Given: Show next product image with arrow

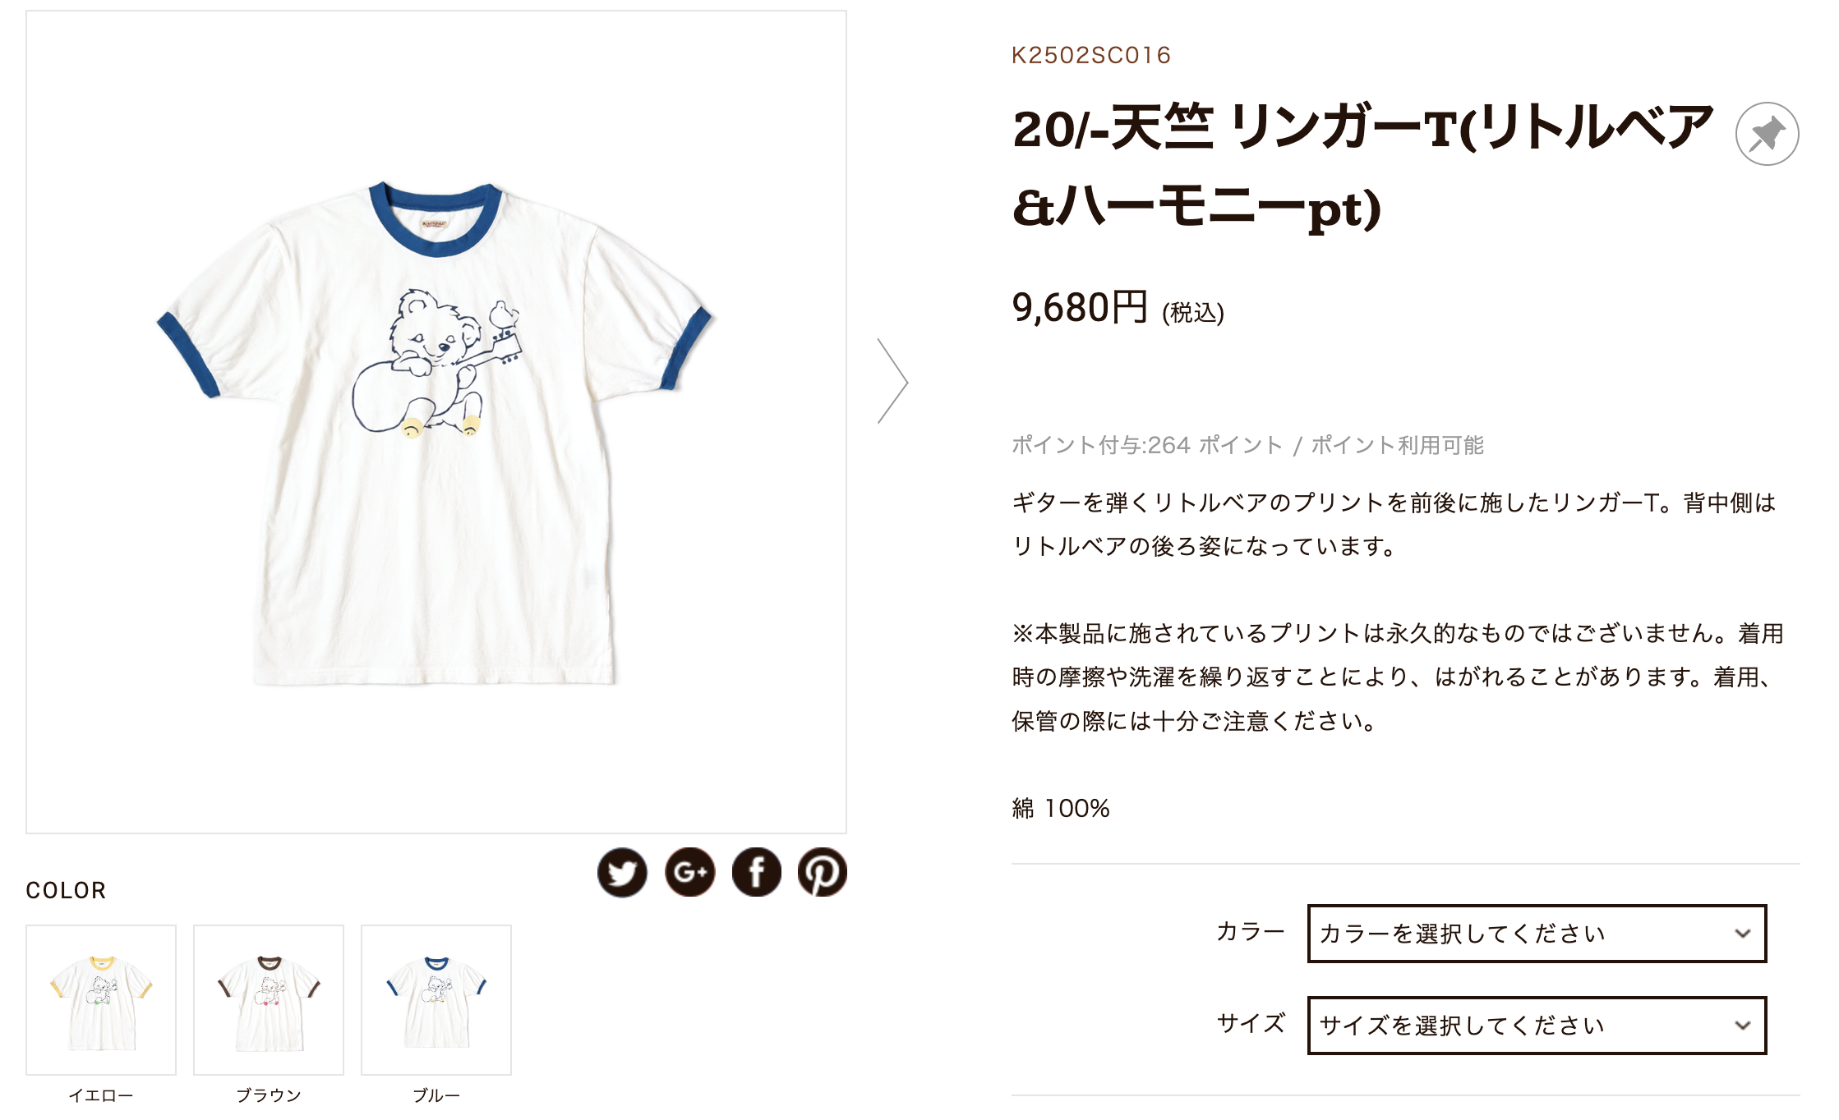Looking at the screenshot, I should coord(892,381).
